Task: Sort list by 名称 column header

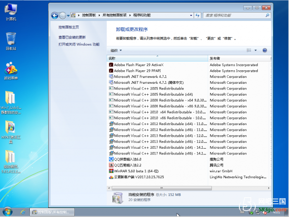Action: point(157,58)
